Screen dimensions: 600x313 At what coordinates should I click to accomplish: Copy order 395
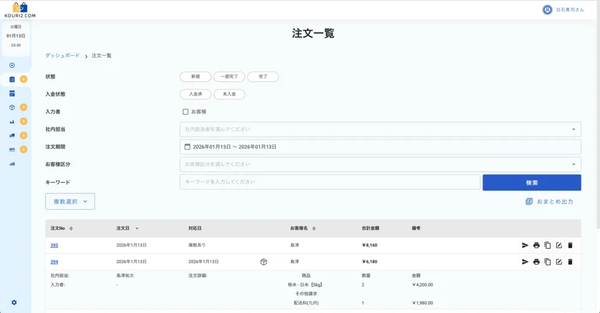[x=548, y=245]
